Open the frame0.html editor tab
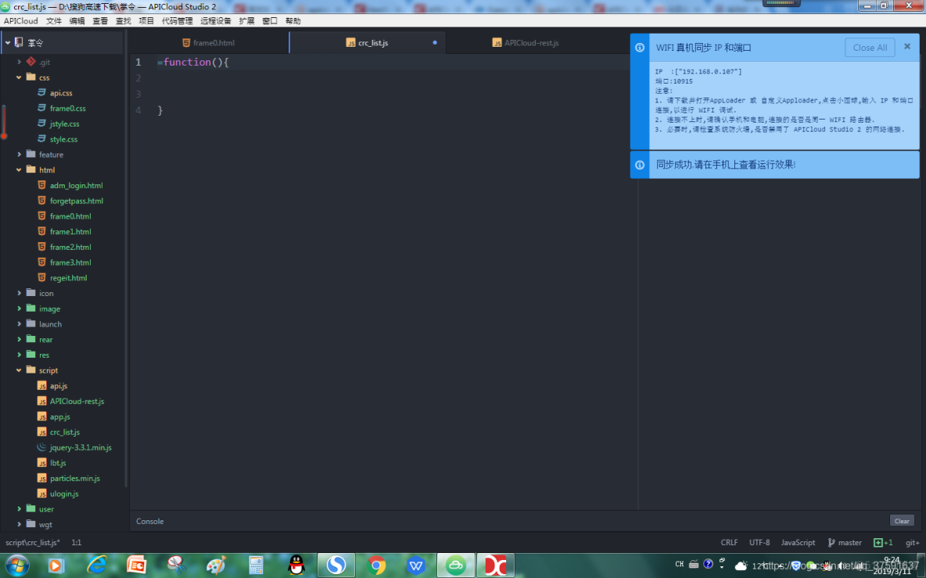Image resolution: width=926 pixels, height=578 pixels. click(208, 42)
